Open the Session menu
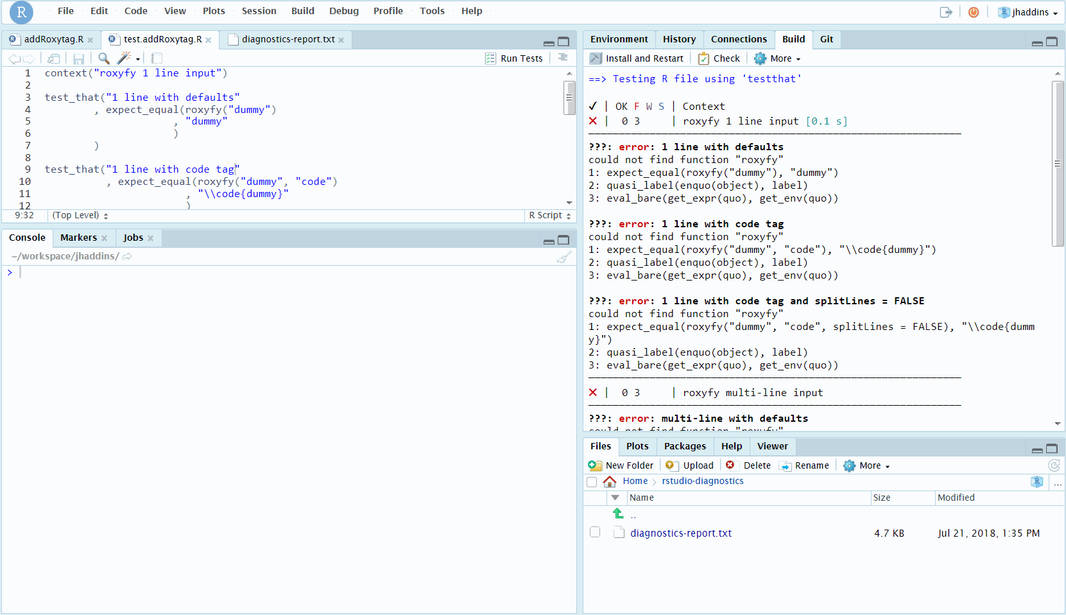 tap(259, 11)
